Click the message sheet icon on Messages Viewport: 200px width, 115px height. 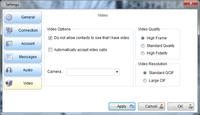coord(9,57)
